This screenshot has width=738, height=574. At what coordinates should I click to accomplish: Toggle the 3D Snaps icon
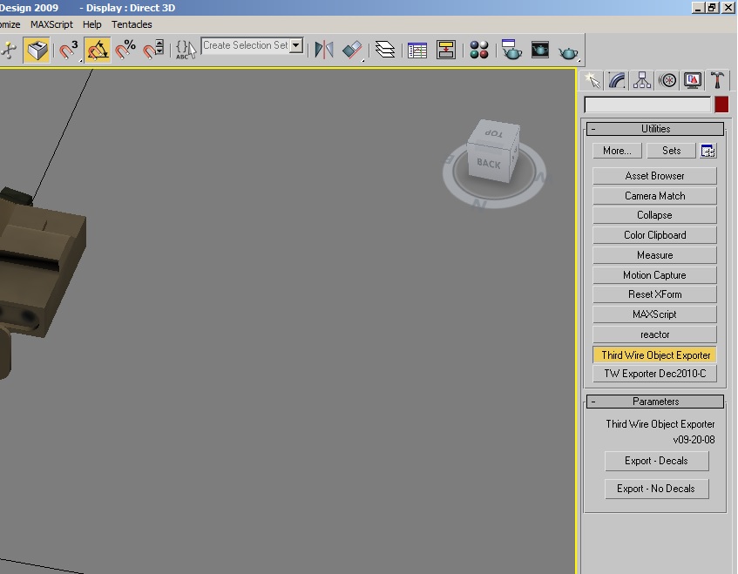(68, 50)
